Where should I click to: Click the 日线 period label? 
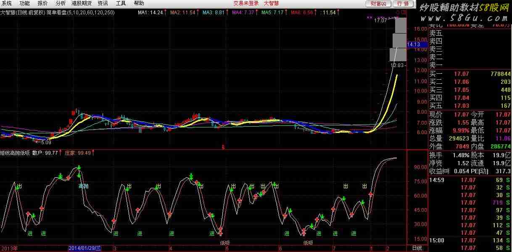pyautogui.click(x=417, y=249)
